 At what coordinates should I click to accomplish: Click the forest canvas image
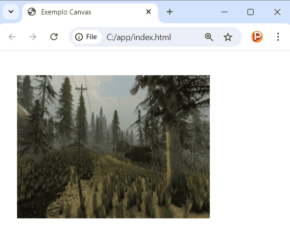(113, 147)
